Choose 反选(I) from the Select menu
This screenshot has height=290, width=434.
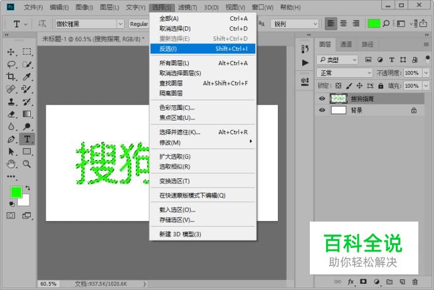(x=203, y=49)
